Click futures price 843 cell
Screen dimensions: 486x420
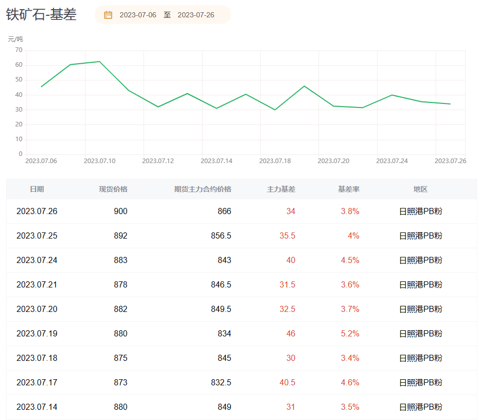click(x=224, y=260)
